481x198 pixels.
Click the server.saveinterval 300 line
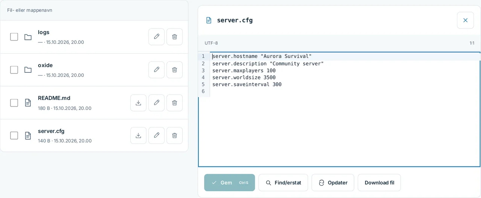tap(247, 84)
